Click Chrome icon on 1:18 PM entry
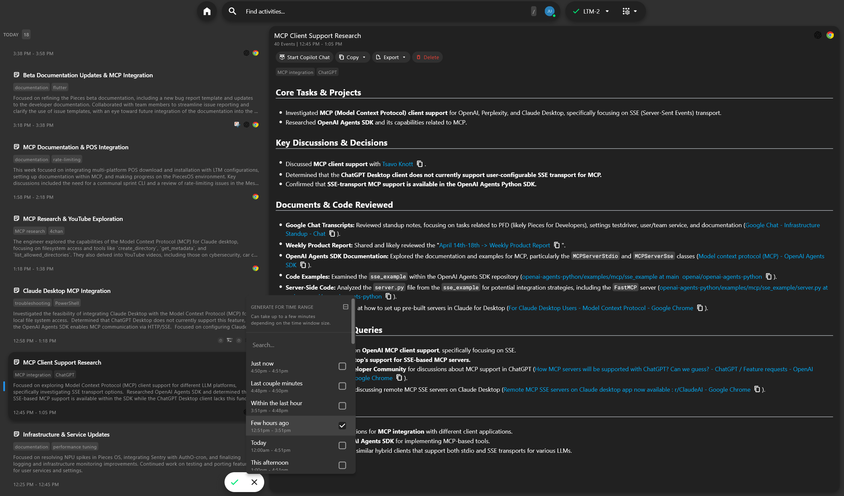844x496 pixels. click(256, 268)
